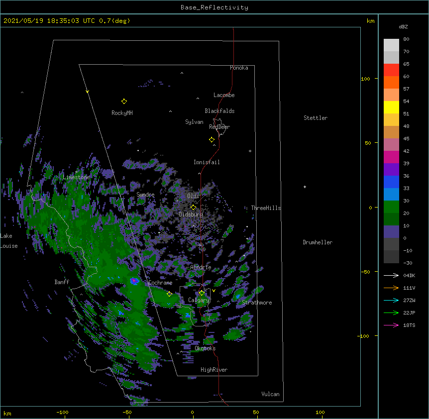The height and width of the screenshot is (419, 429).
Task: Pick the dark green 10-20 dBZ legend color
Action: [391, 219]
